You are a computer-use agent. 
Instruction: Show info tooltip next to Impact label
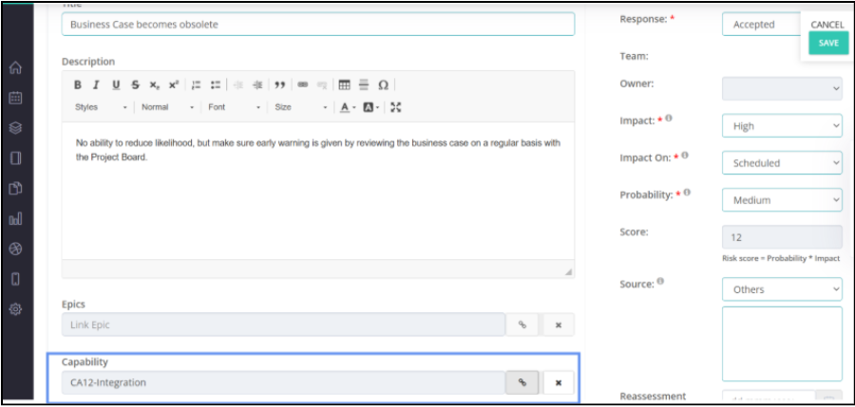tap(669, 118)
